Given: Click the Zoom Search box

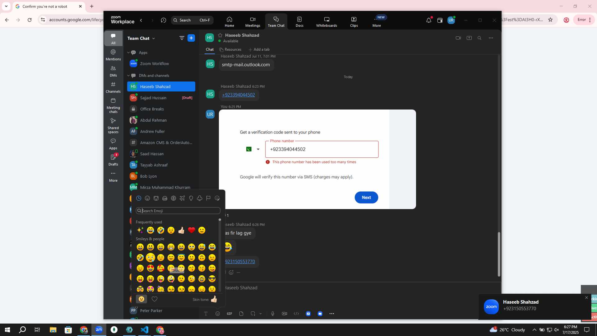Looking at the screenshot, I should click(x=192, y=20).
